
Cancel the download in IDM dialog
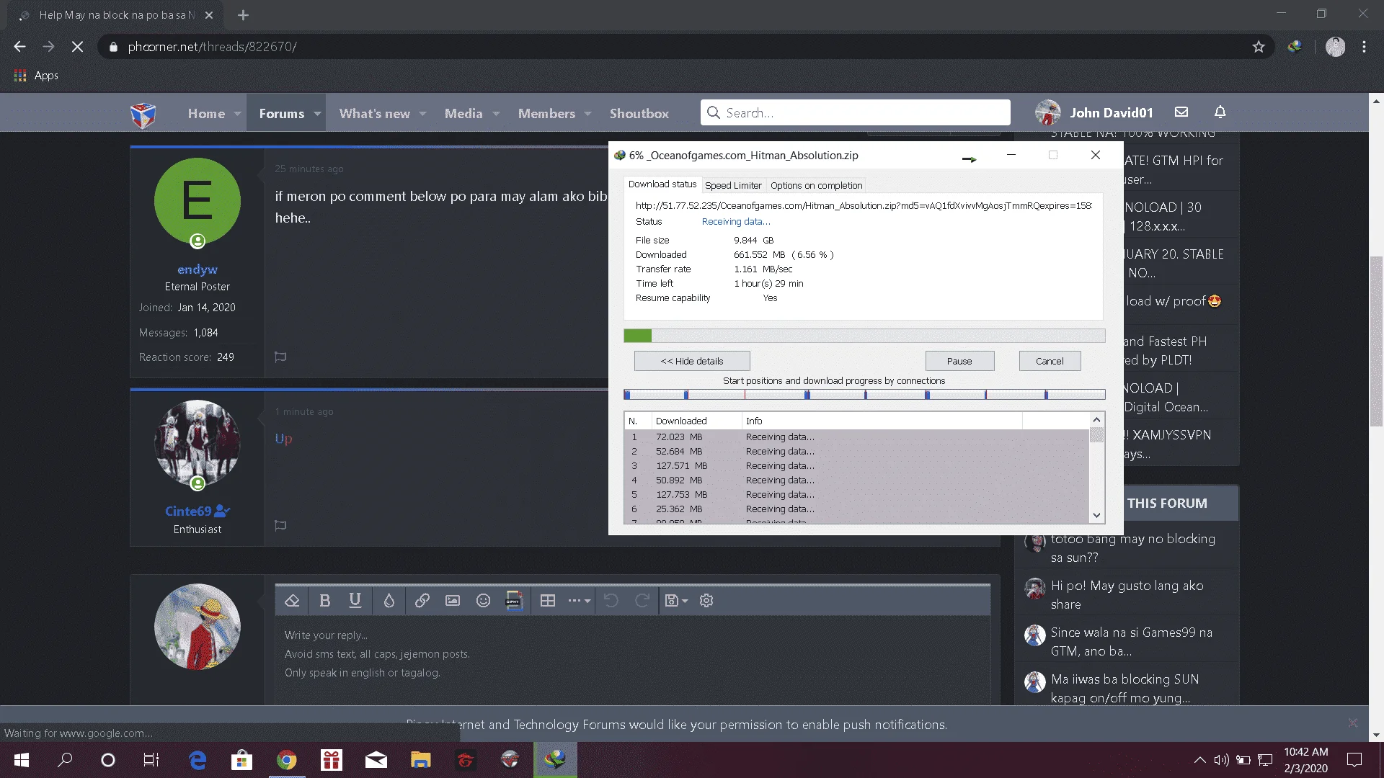click(x=1050, y=361)
